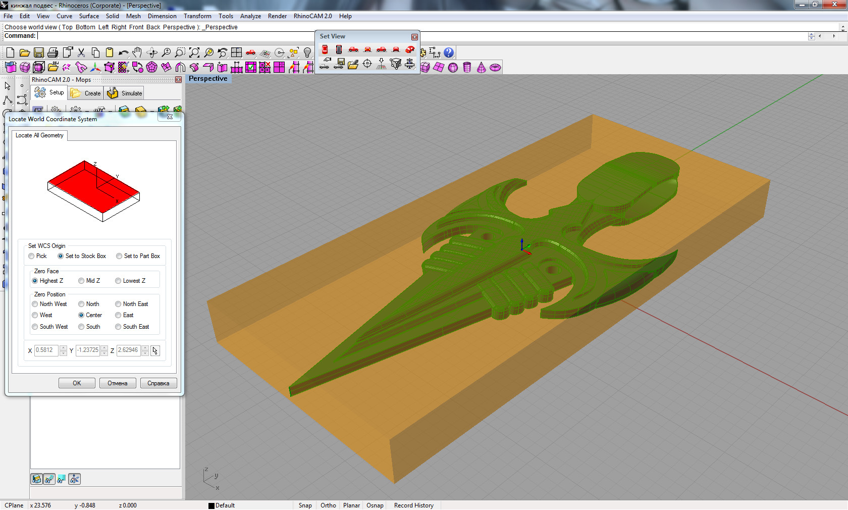Open the Analyze menu

[x=250, y=16]
